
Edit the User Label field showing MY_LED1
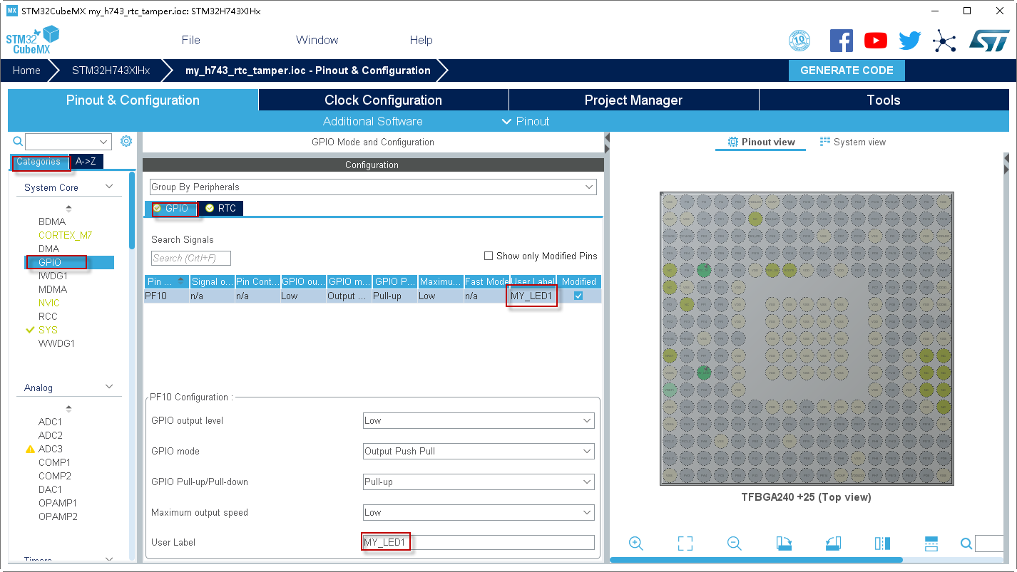tap(478, 542)
